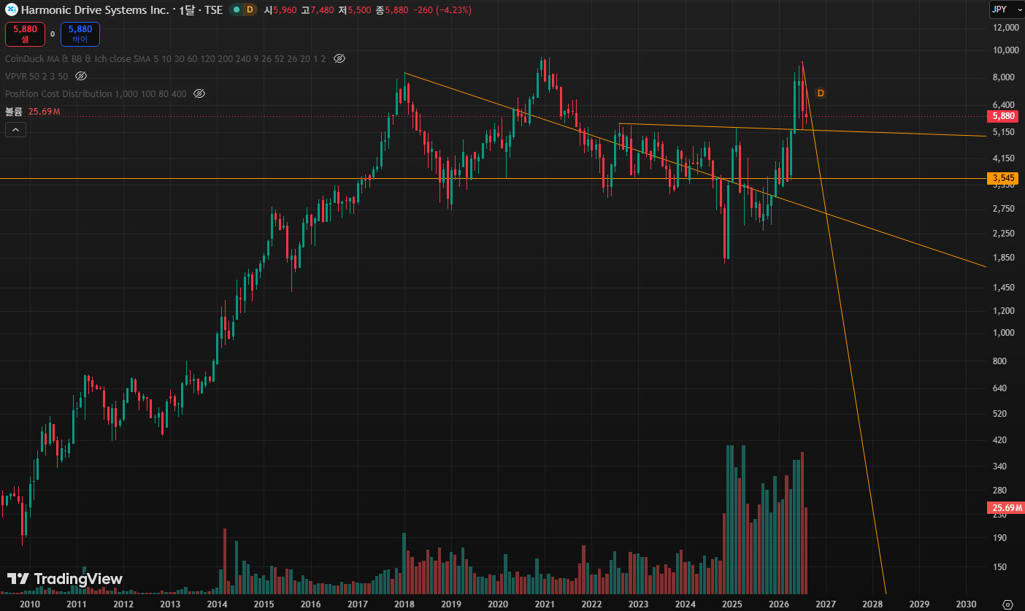1025x611 pixels.
Task: Toggle visibility of CoinDuck MA & BB indicator
Action: point(339,58)
